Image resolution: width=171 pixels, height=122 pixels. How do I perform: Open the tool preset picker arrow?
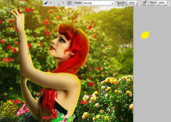pos(51,3)
